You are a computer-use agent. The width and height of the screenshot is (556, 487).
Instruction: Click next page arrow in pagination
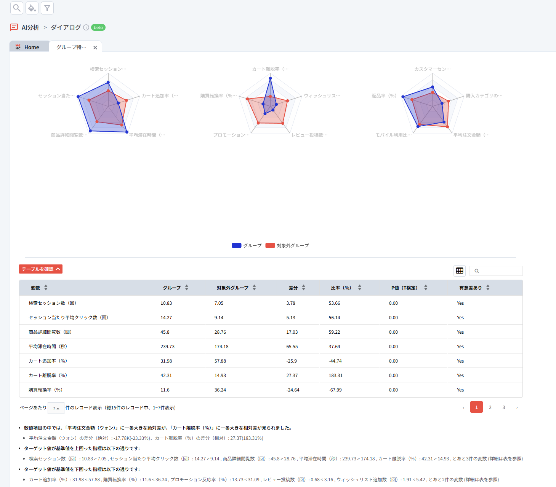click(517, 407)
